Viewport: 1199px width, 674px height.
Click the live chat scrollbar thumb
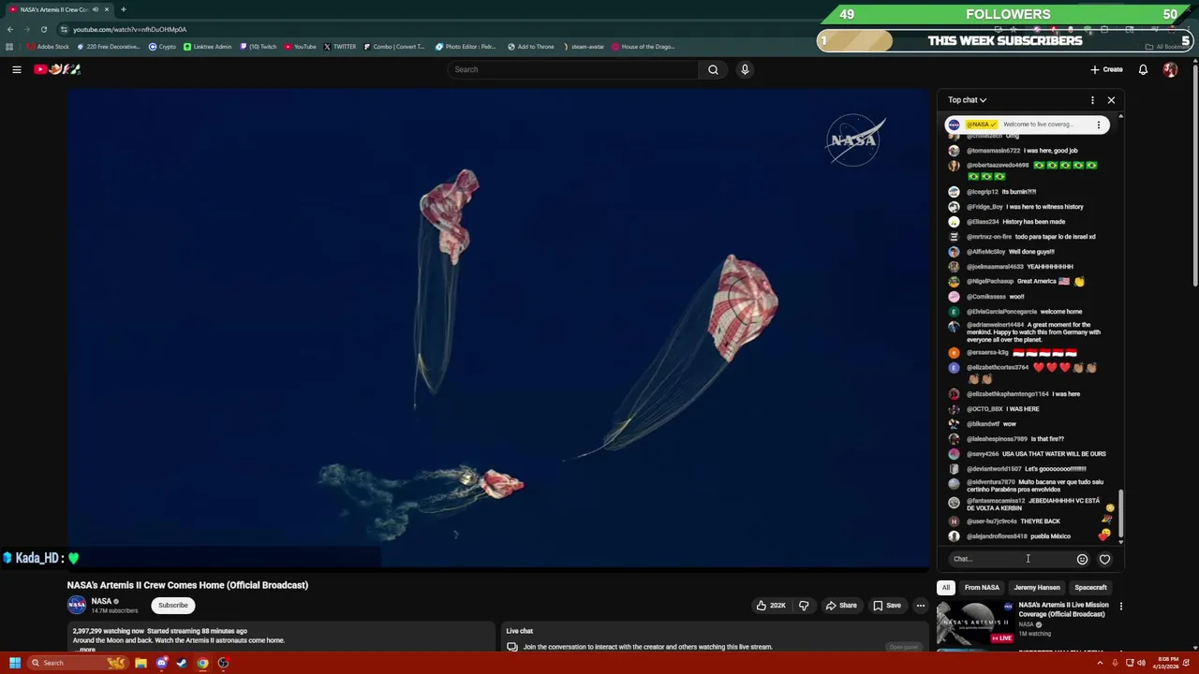1120,515
